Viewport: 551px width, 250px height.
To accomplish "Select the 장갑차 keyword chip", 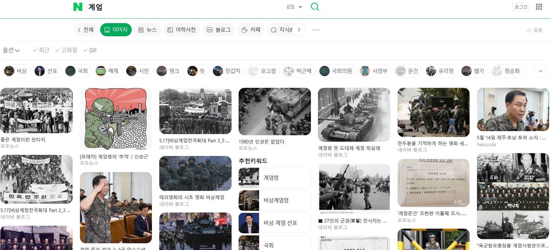I will 228,71.
